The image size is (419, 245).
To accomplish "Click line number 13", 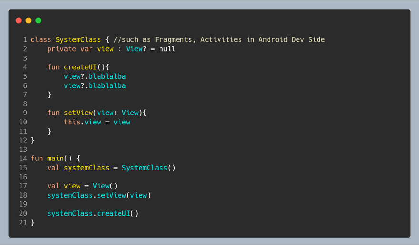I will point(23,150).
